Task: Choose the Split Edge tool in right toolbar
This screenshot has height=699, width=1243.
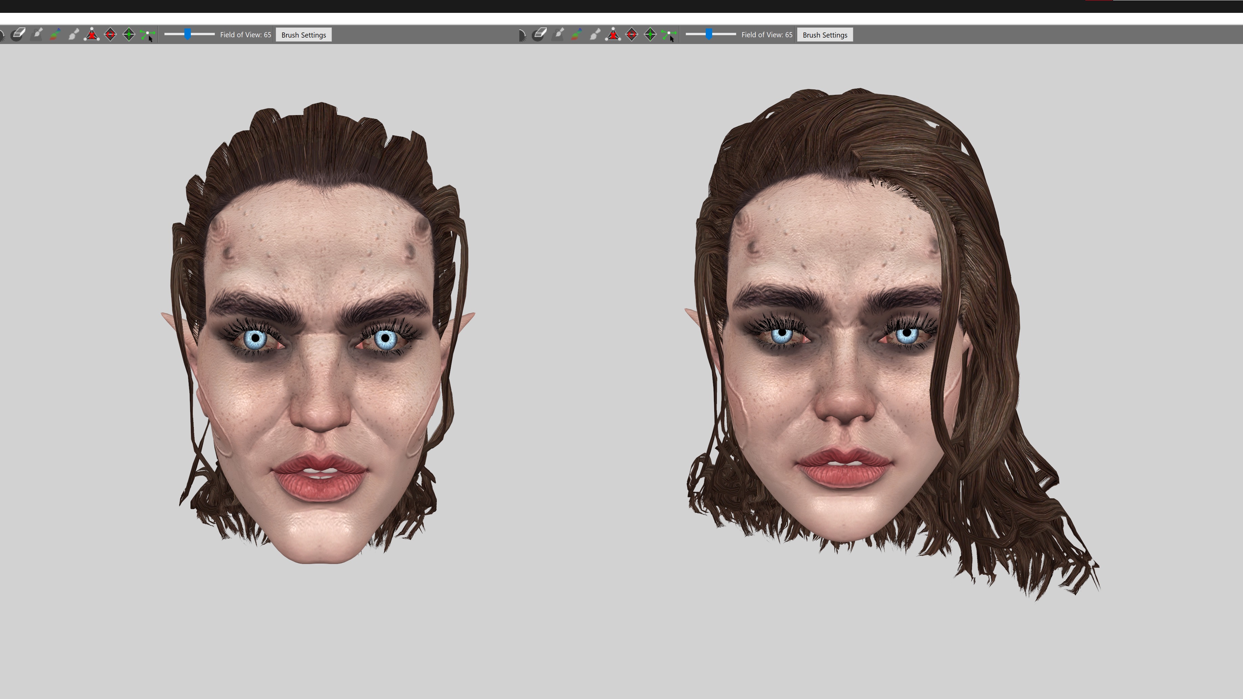Action: pos(650,34)
